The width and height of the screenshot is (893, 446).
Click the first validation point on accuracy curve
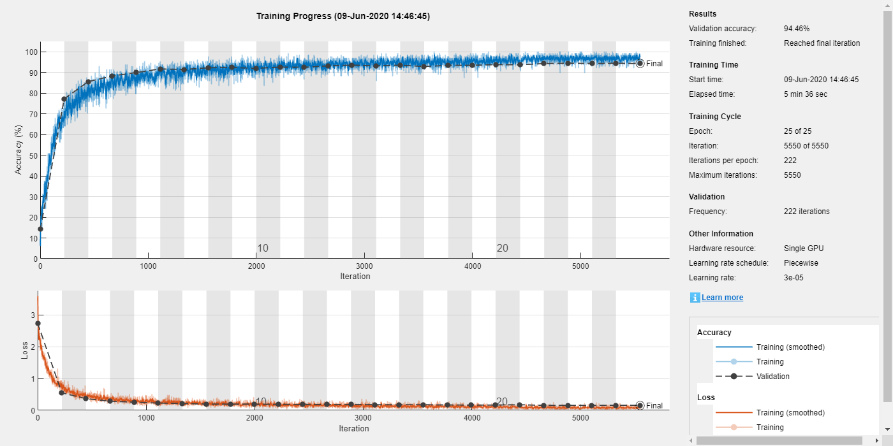40,229
